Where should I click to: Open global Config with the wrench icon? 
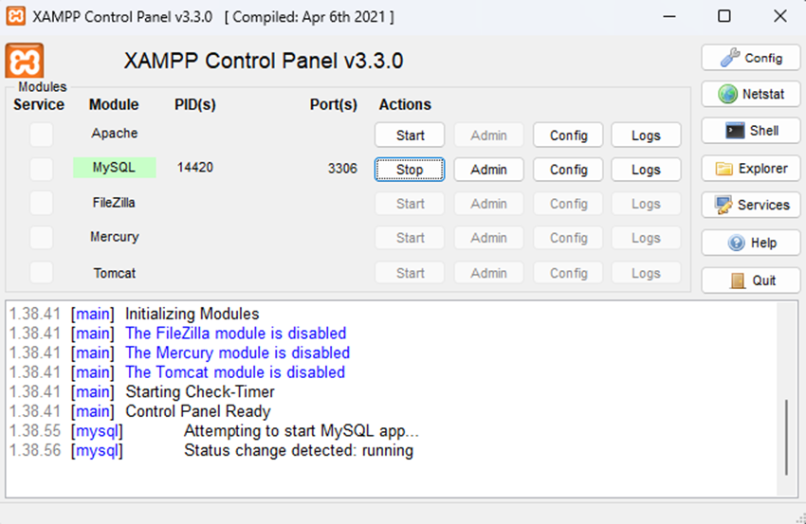point(750,58)
